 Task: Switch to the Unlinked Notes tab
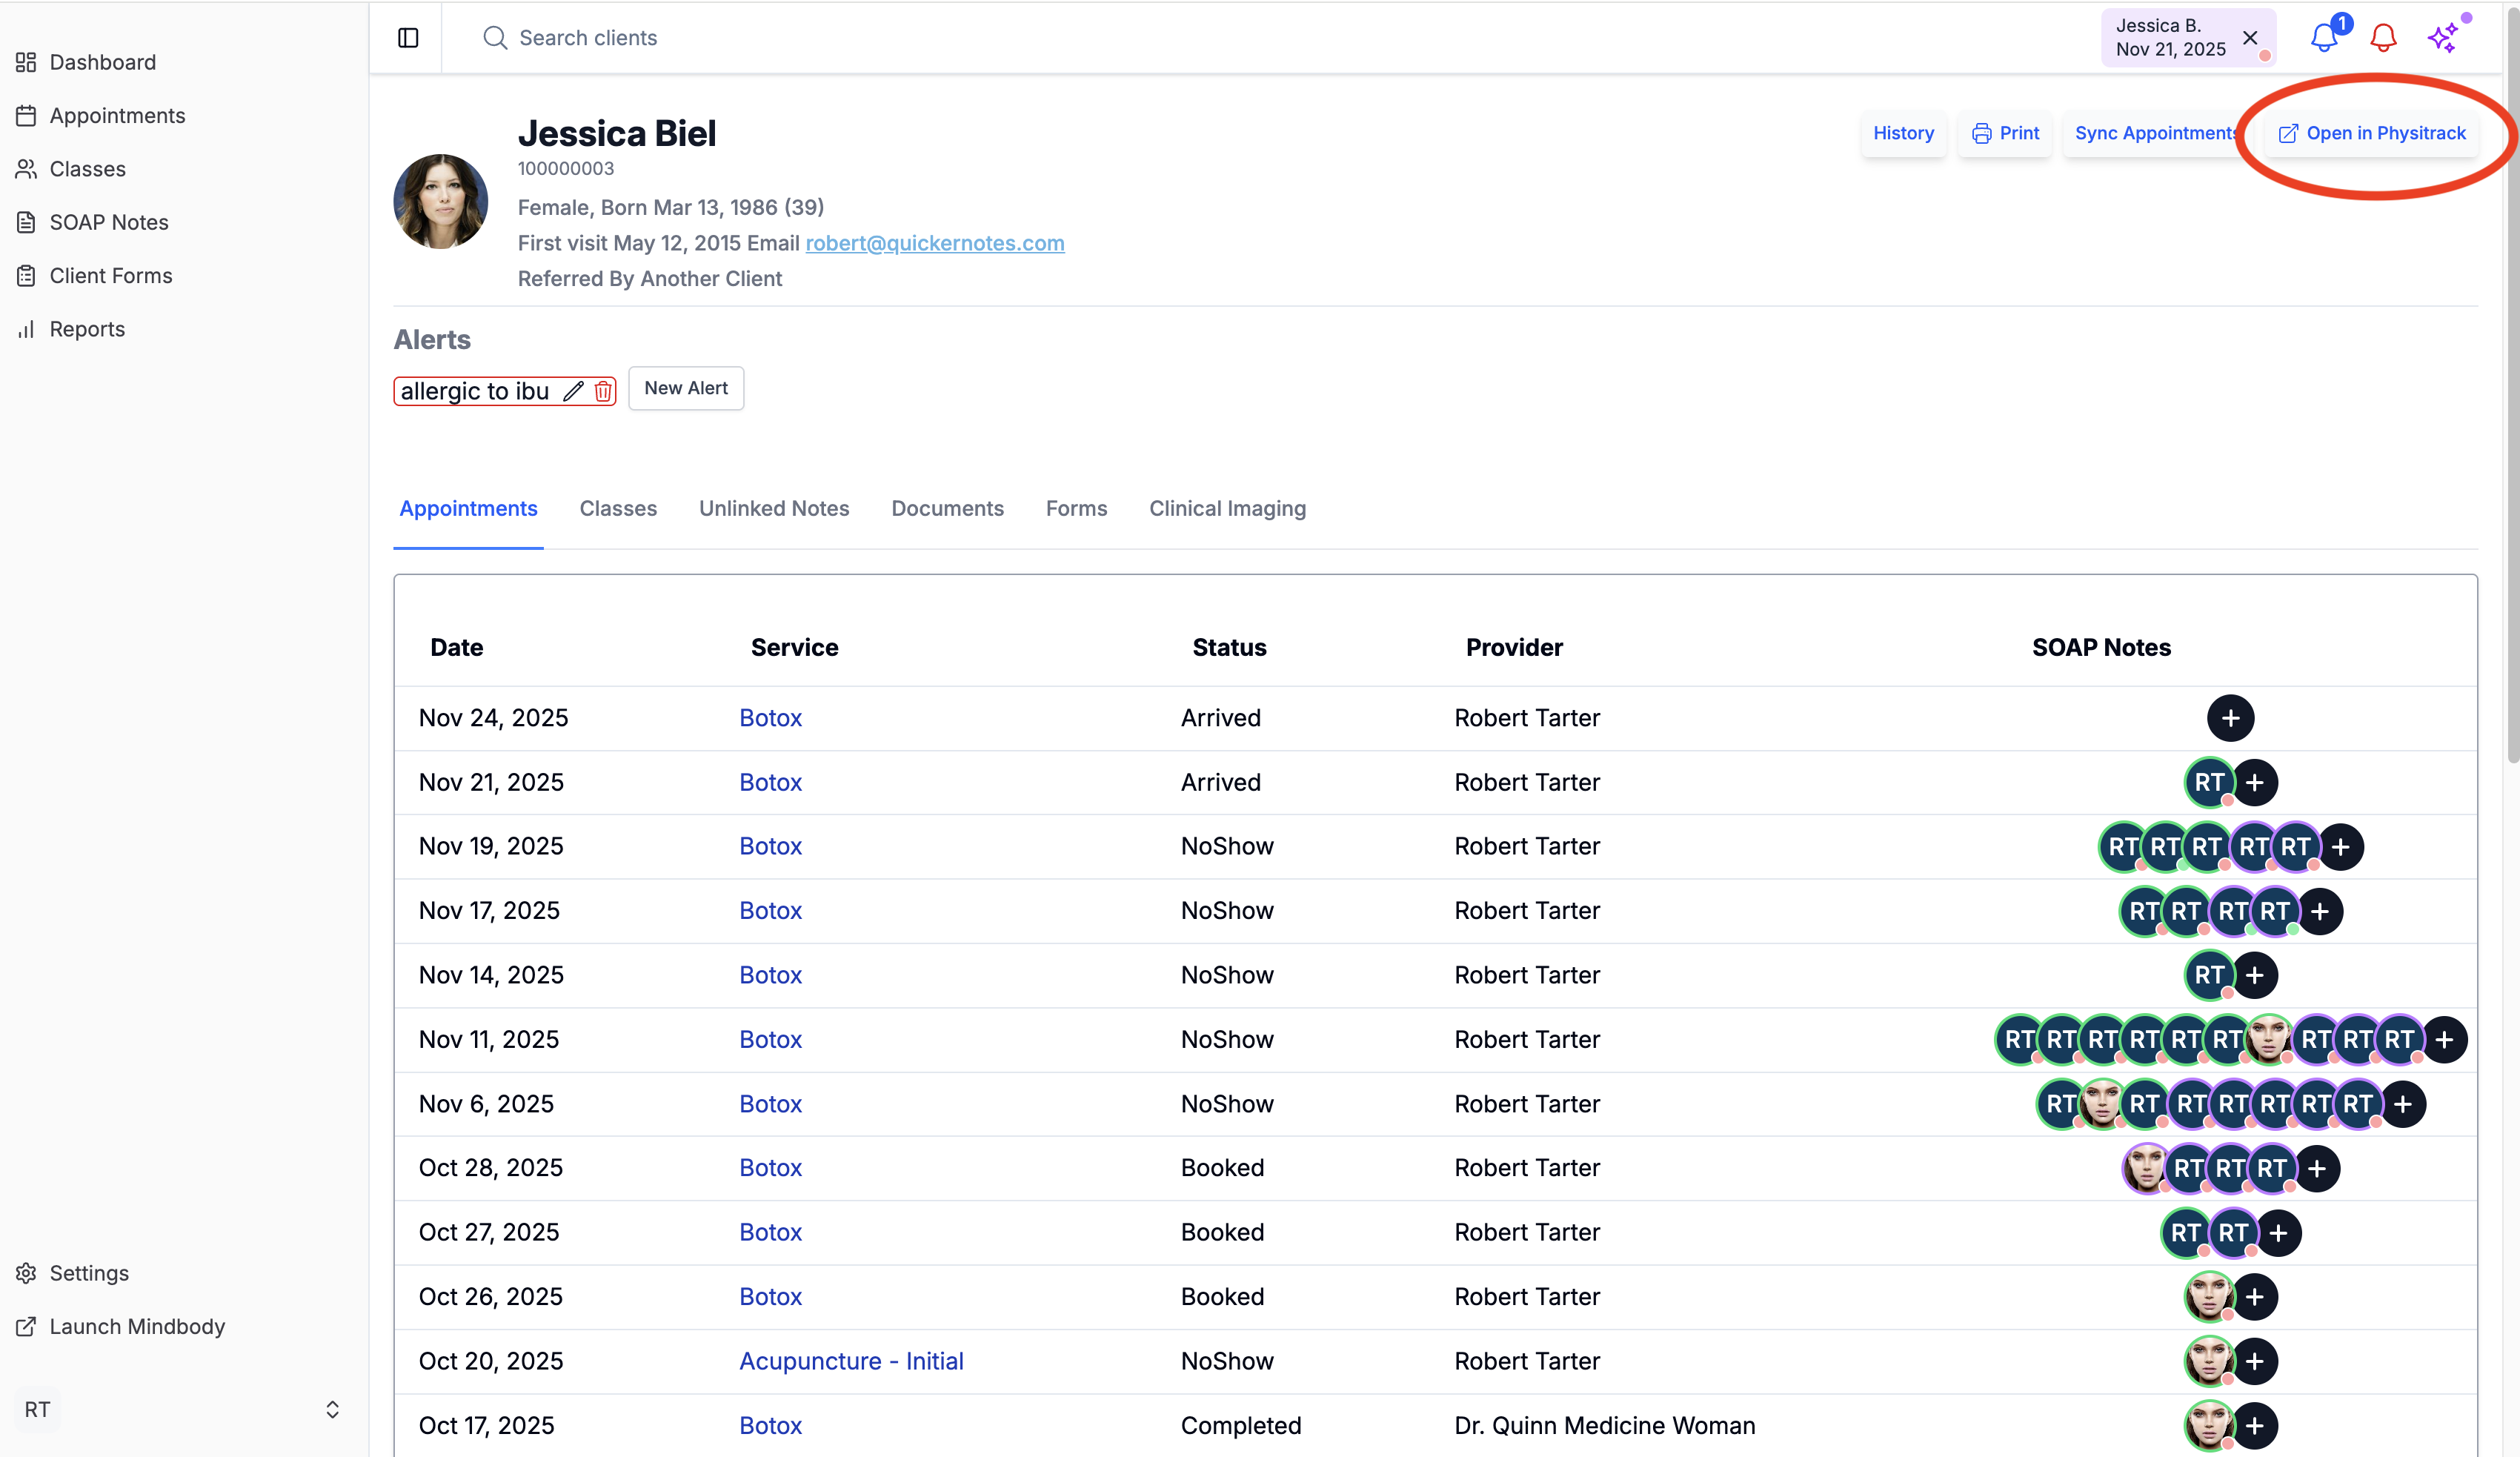773,508
